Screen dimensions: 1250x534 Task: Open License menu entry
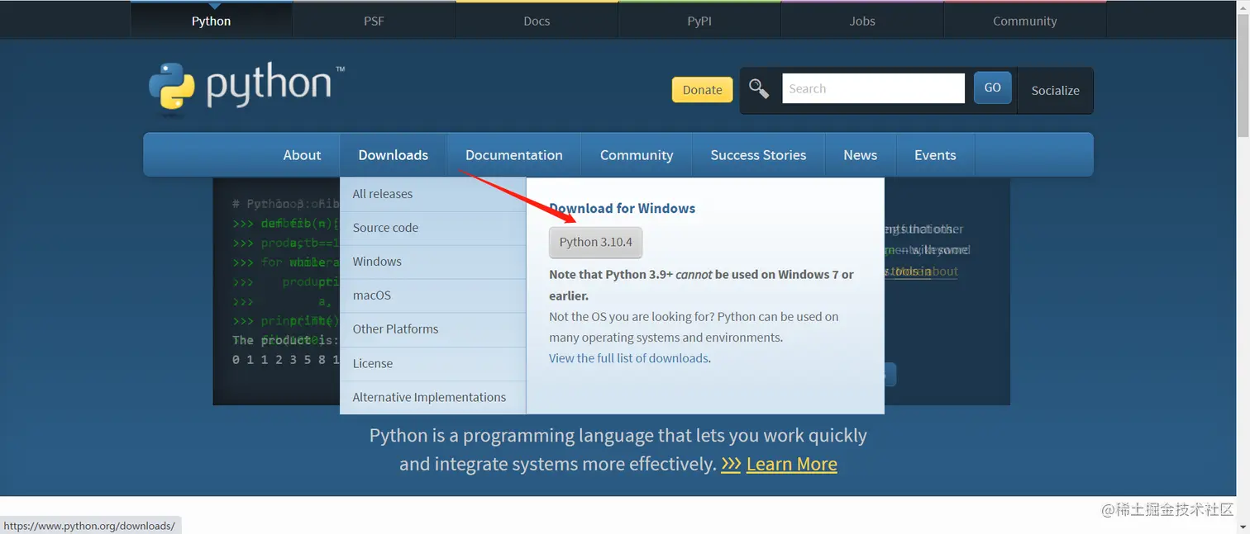click(x=433, y=364)
